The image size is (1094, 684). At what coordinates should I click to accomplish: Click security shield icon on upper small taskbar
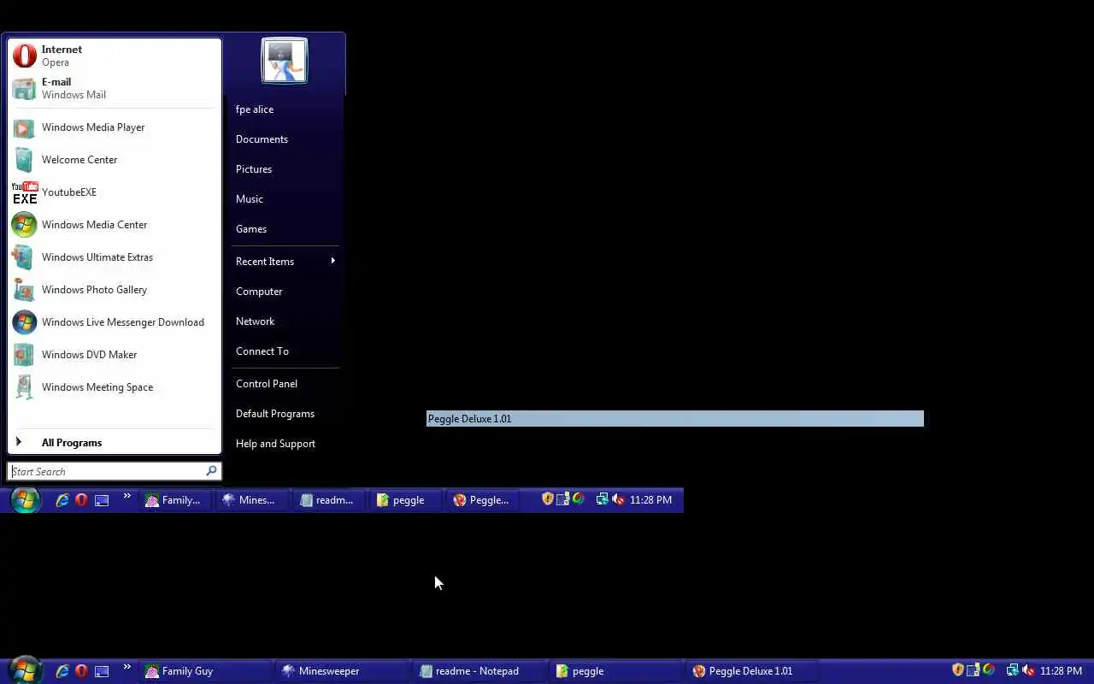(x=548, y=499)
